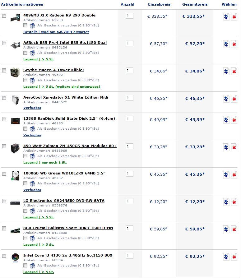Click the quantity field for AeroCool Xpredator case
The image size is (241, 278).
pos(129,98)
